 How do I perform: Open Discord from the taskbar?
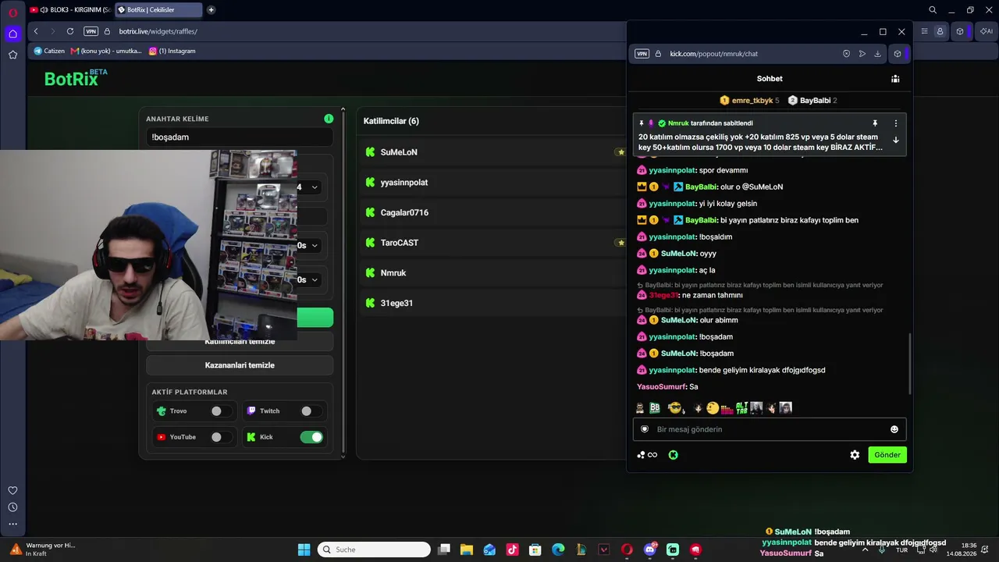[650, 550]
